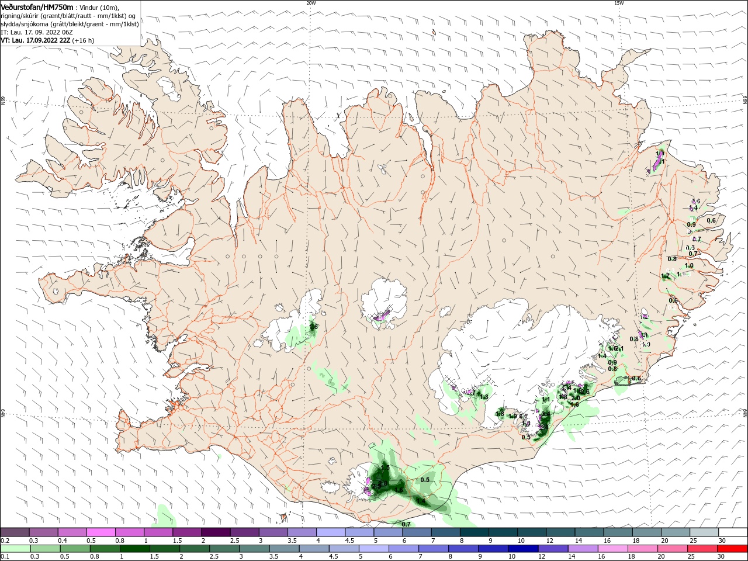Pick the bottom-row red-pink swatch at 25
Image resolution: width=748 pixels, height=561 pixels.
coord(702,549)
